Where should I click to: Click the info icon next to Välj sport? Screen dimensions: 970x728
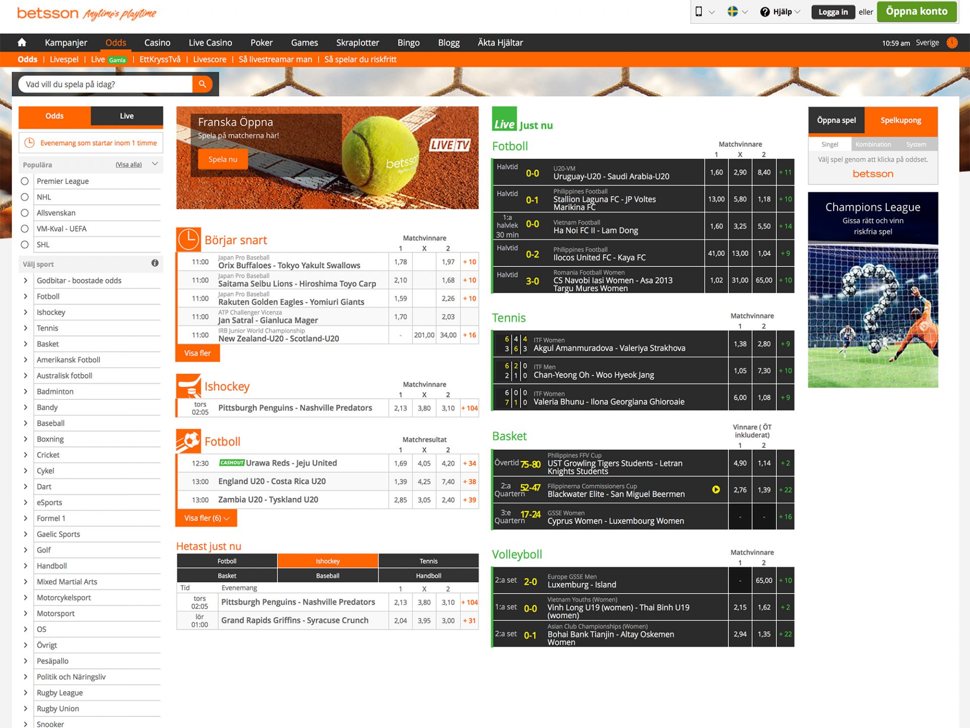155,263
